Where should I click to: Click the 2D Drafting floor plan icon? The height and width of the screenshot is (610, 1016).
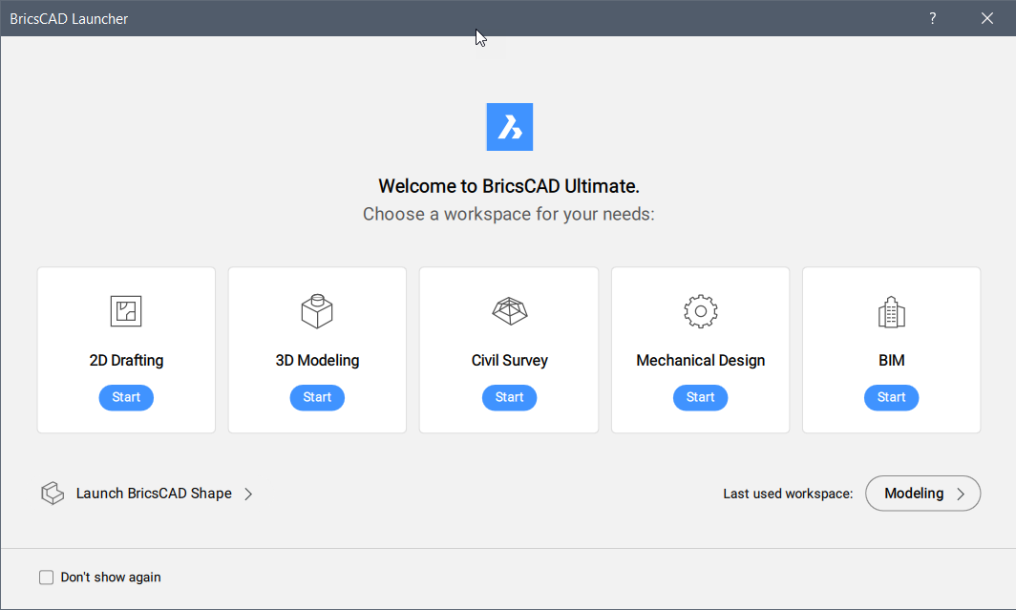[x=126, y=311]
